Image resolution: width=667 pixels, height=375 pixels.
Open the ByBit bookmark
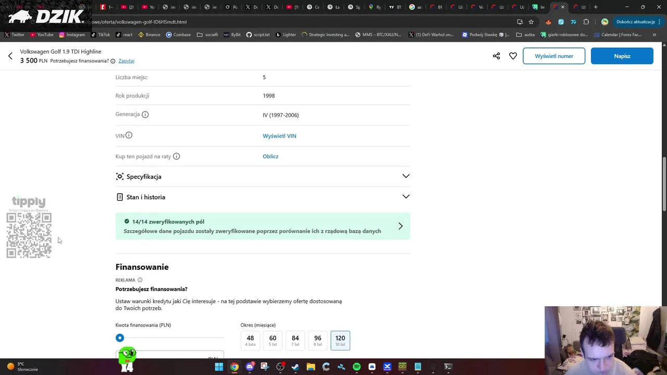[x=232, y=35]
